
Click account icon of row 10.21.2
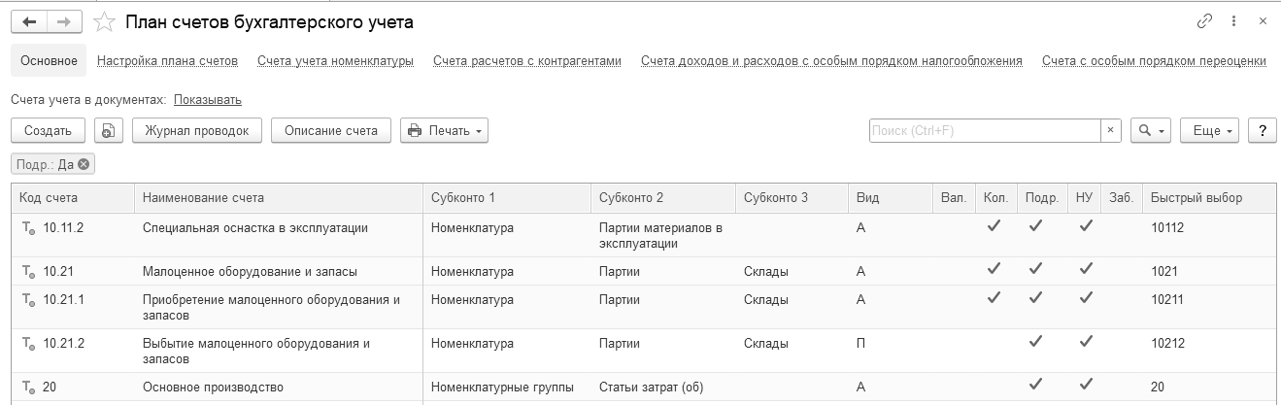(28, 344)
